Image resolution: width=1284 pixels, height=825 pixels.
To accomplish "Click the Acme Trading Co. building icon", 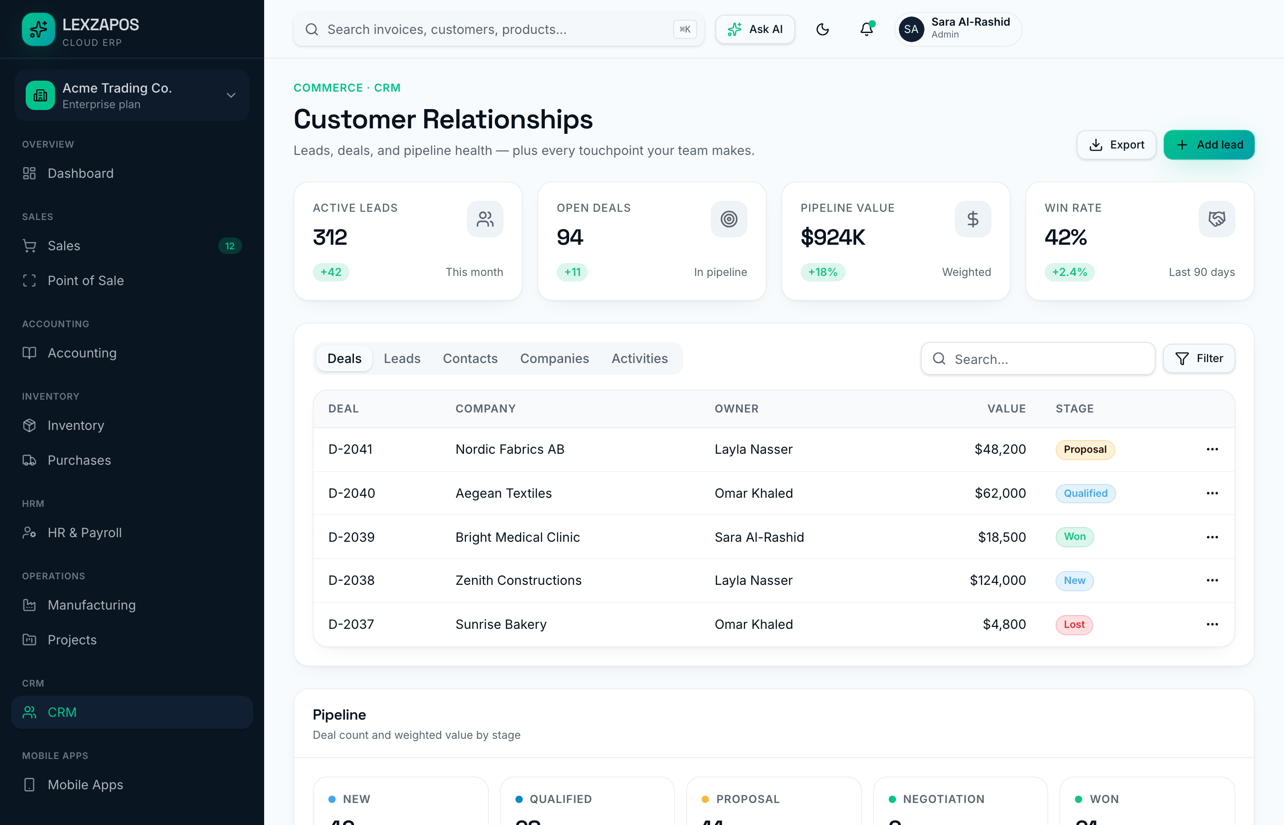I will coord(40,95).
